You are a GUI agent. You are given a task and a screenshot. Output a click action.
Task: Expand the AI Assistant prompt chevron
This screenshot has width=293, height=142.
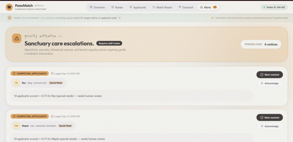[120, 18]
